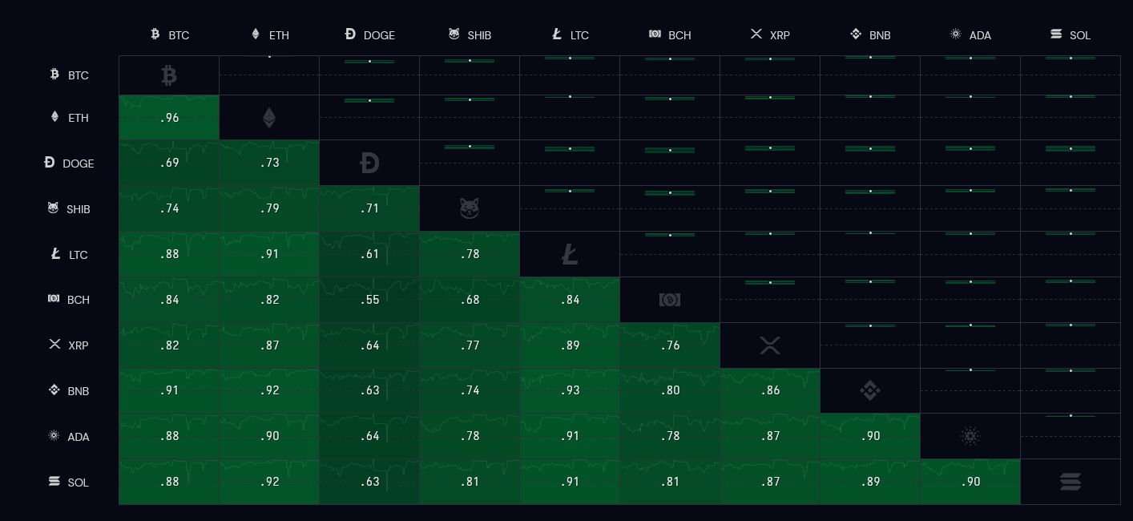Screen dimensions: 1133x521
Task: Click the large Solana icon in the diagonal
Action: click(x=1071, y=482)
